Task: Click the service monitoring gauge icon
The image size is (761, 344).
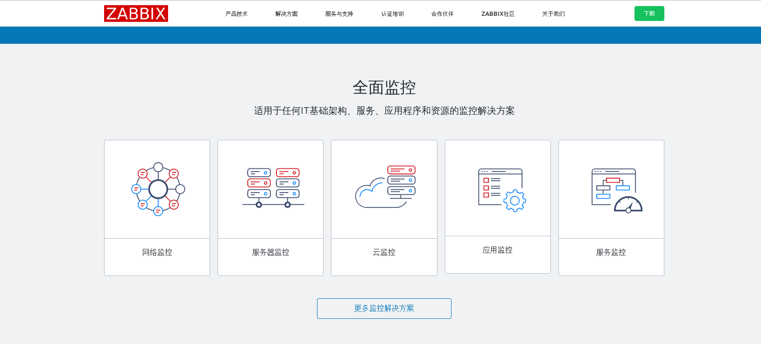Action: pyautogui.click(x=617, y=191)
